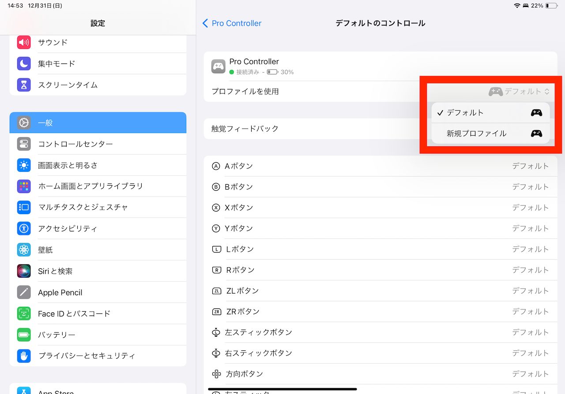Click the circled Y icon beside Yボタン

coord(216,228)
